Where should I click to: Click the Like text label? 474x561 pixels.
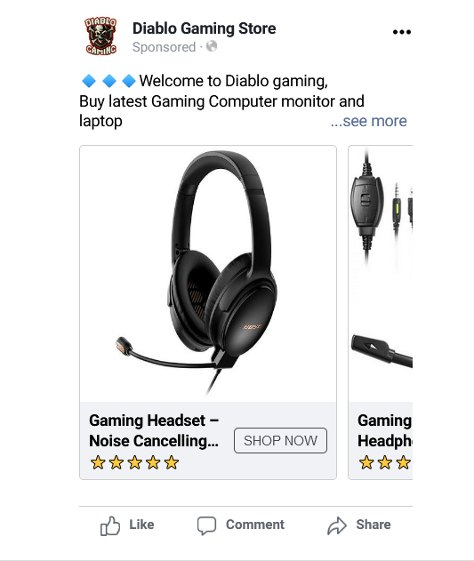click(141, 525)
